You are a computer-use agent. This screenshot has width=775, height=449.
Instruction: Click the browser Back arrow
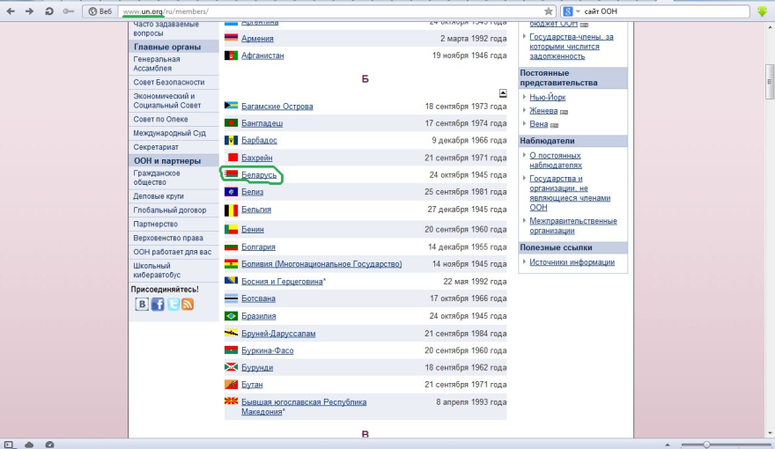[10, 11]
